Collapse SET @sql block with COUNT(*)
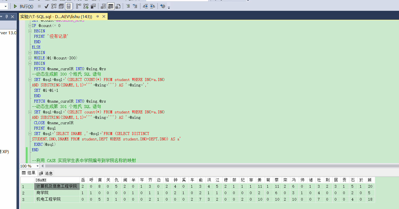 pos(30,80)
